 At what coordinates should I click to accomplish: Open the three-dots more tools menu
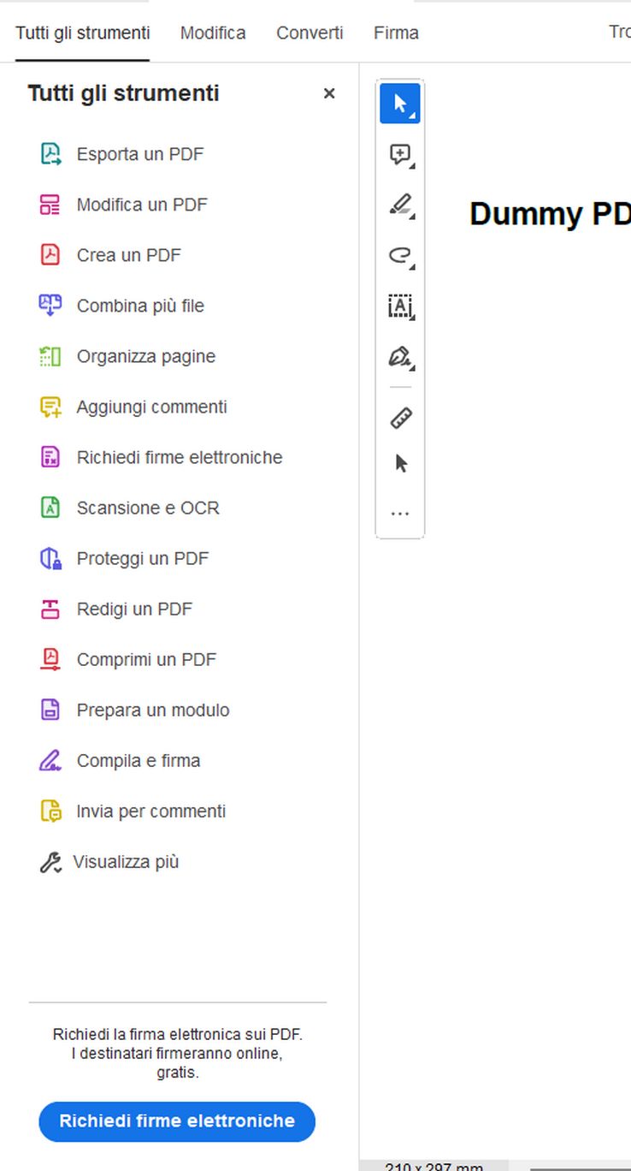click(400, 514)
